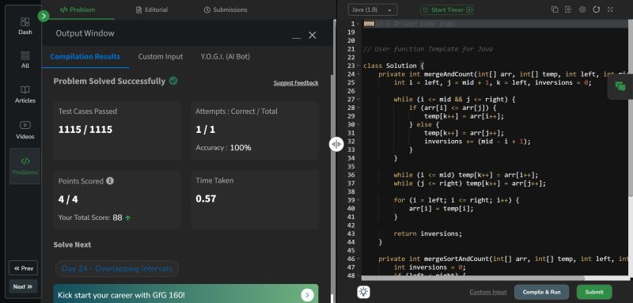Open the chat bubble widget icon

620,86
